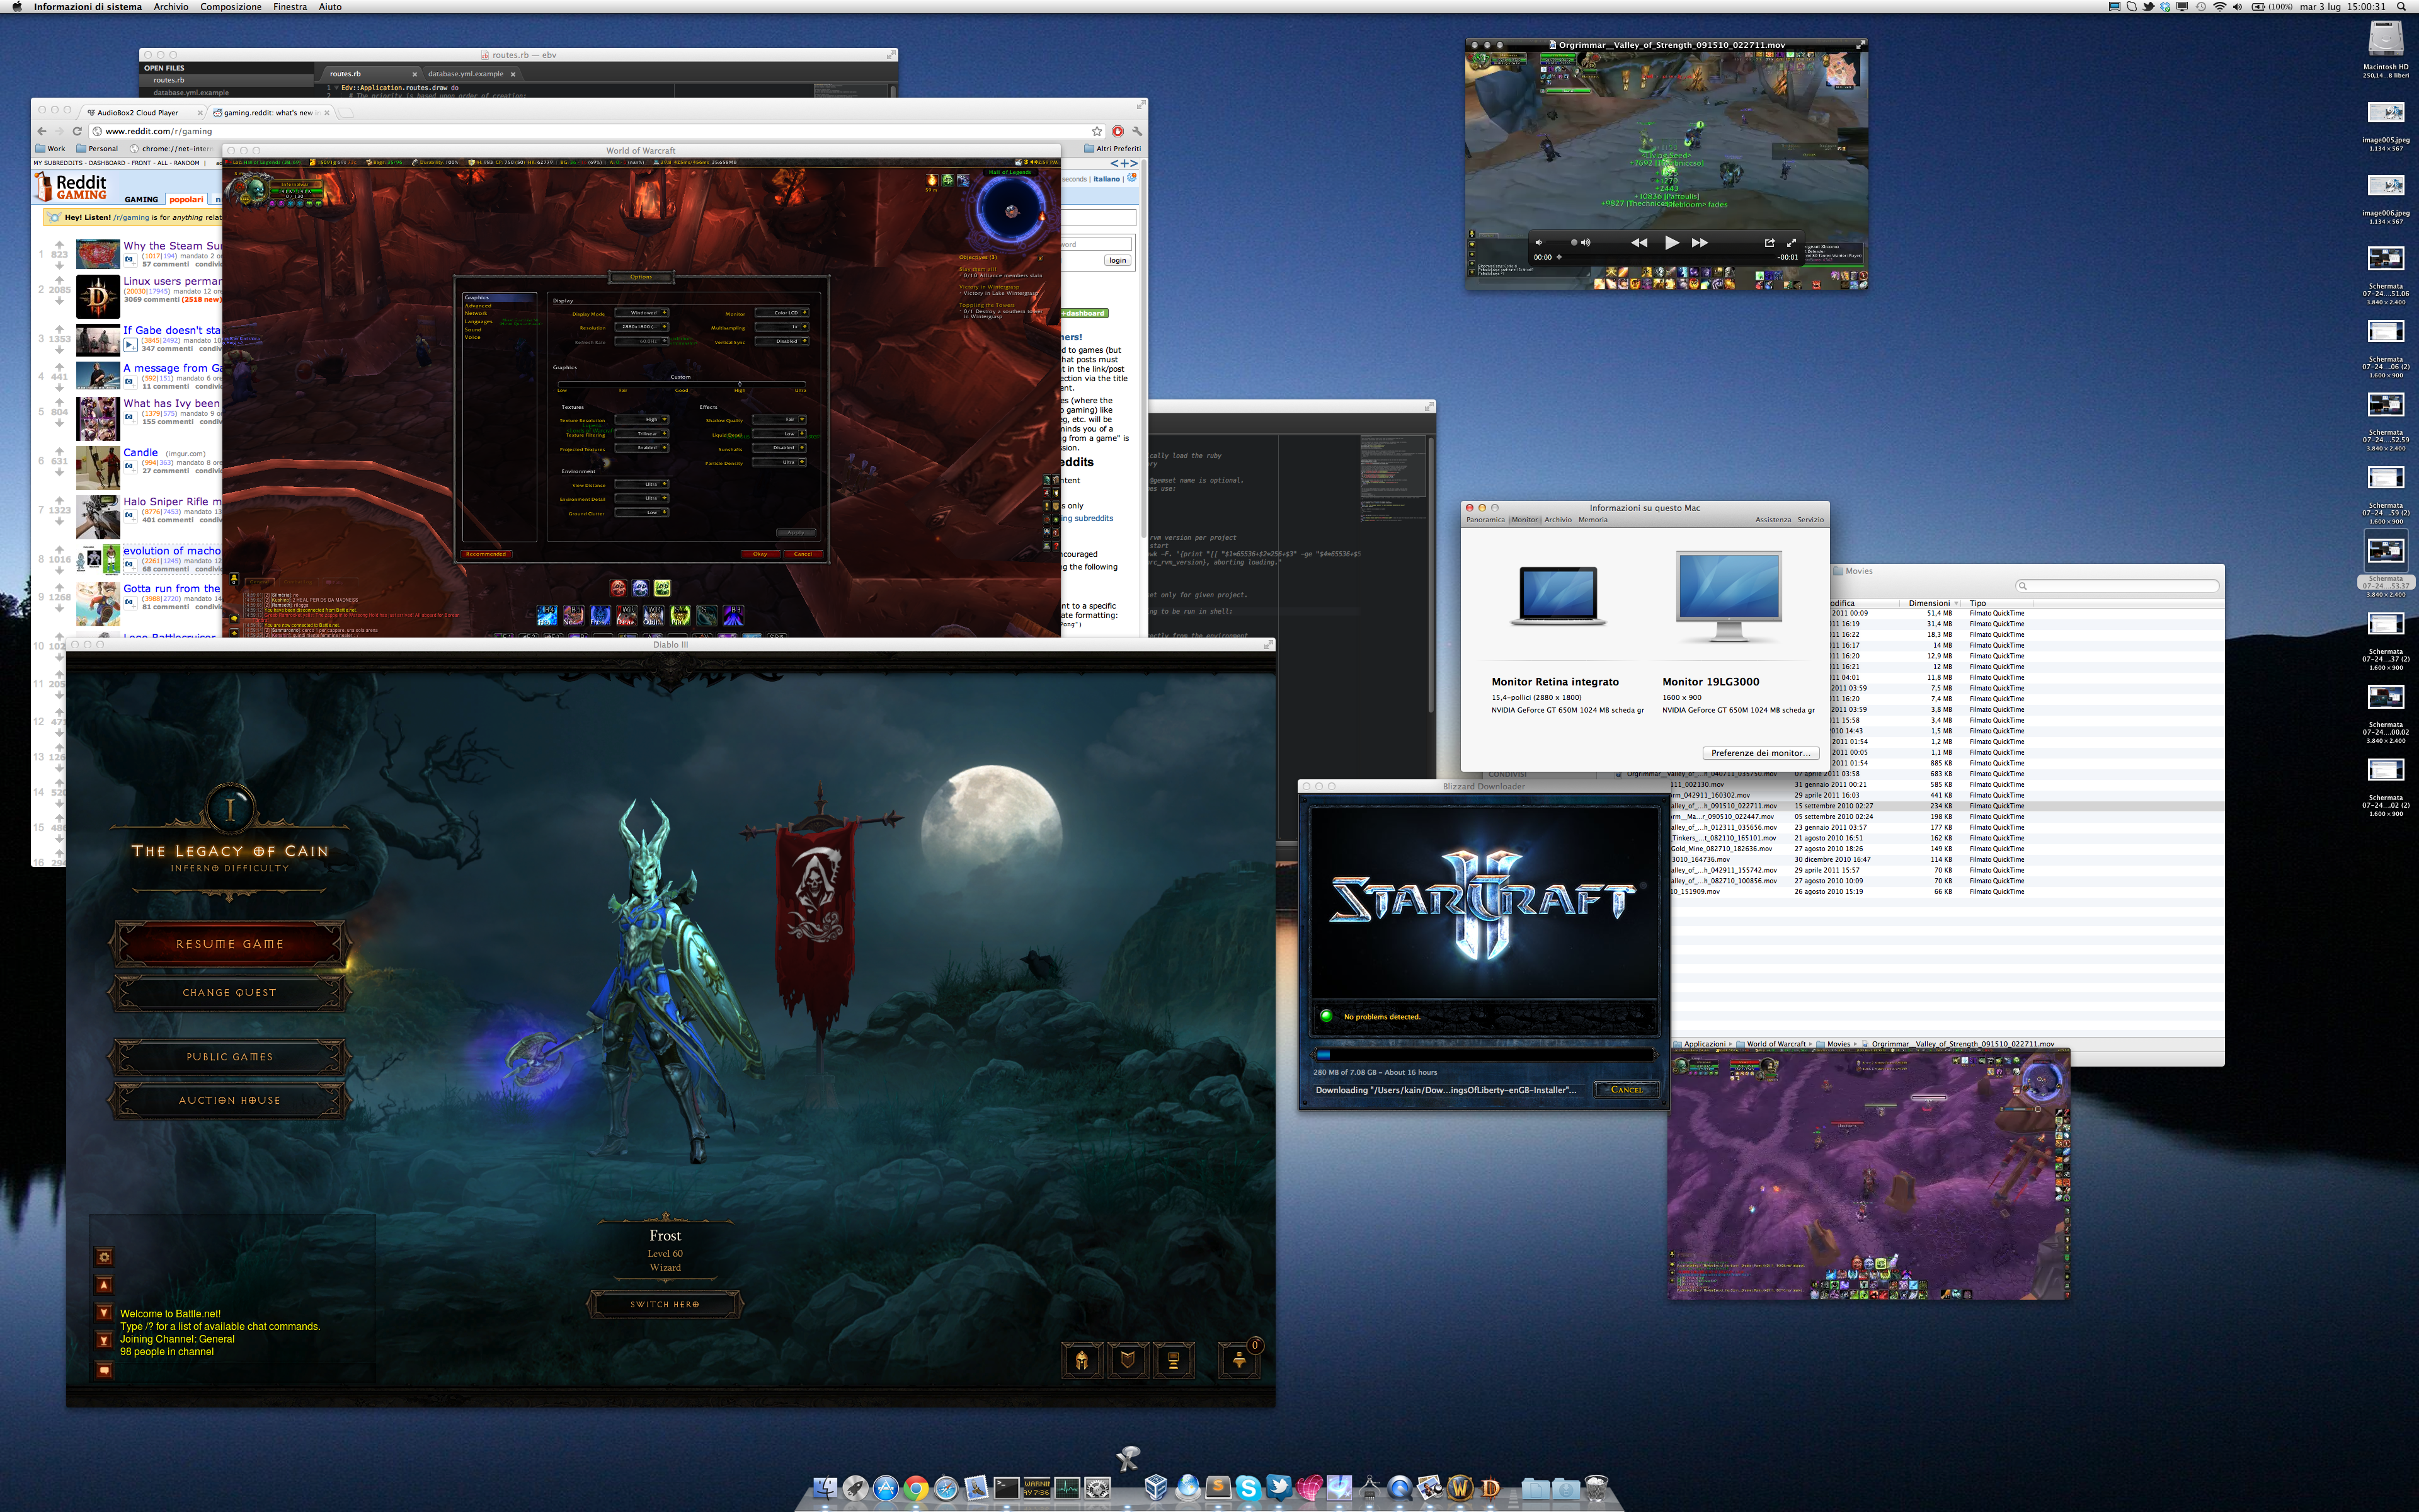Open Twitter bird icon in Dock
The height and width of the screenshot is (1512, 2419).
pyautogui.click(x=1278, y=1488)
